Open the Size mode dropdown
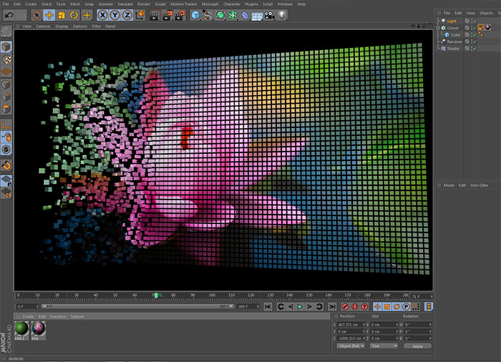Viewport: 501px width, 362px height. (384, 346)
